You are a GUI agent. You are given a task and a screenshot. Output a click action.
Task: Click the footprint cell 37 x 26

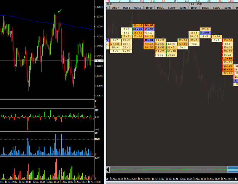point(227,73)
